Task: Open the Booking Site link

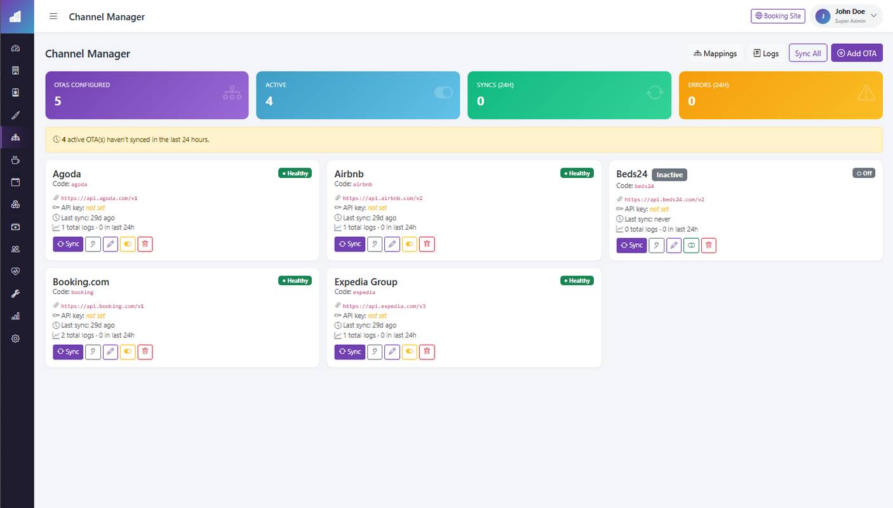Action: pos(778,16)
